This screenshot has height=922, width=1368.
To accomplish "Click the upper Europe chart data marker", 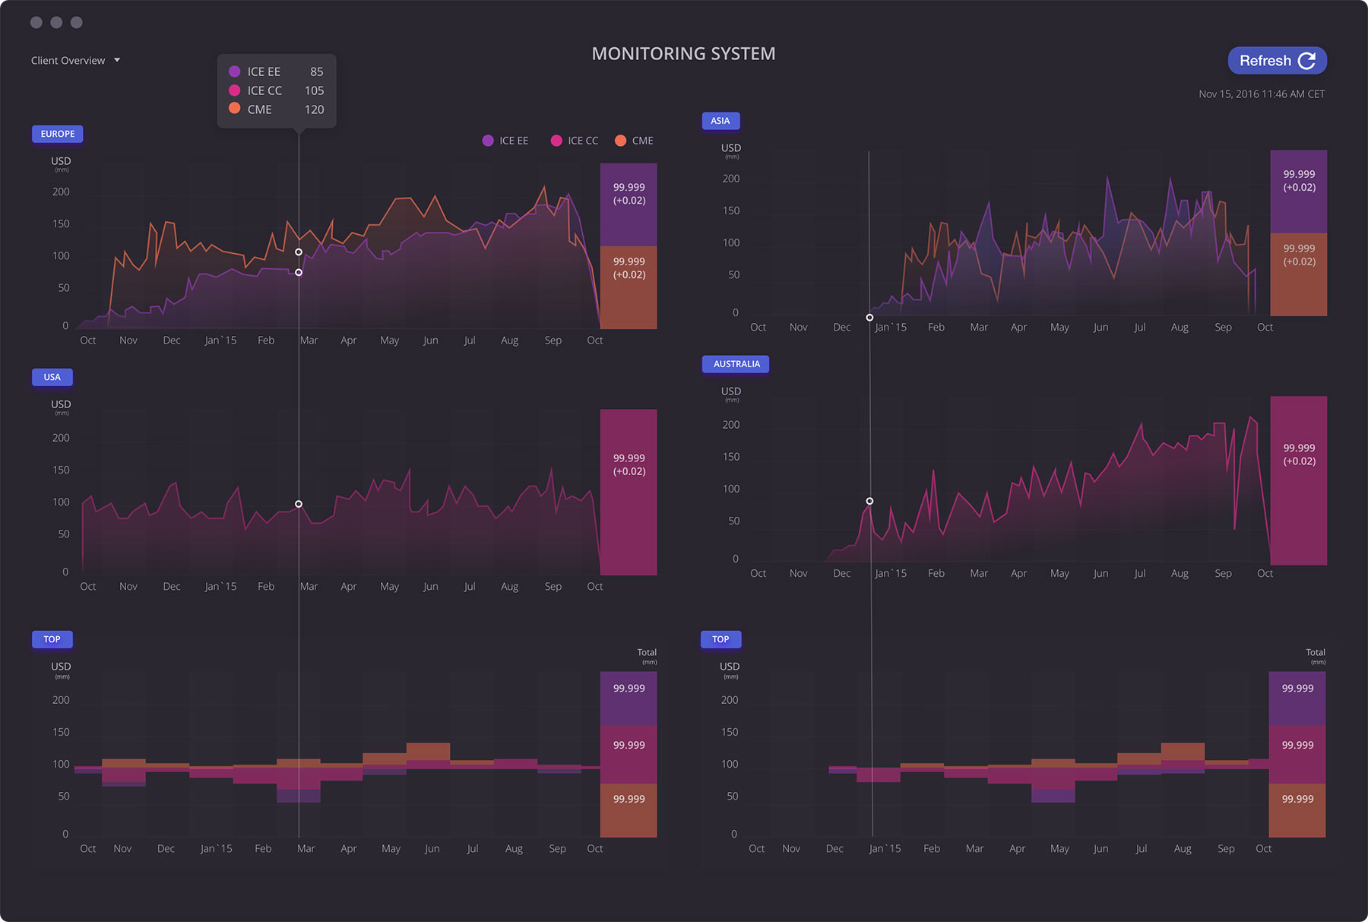I will pos(299,252).
